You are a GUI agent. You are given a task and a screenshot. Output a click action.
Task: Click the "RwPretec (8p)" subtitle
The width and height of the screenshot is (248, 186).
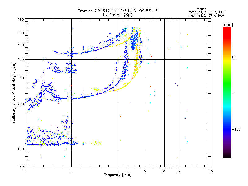(117, 15)
